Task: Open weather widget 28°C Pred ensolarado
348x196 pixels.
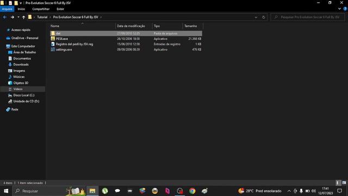Action: [260, 191]
